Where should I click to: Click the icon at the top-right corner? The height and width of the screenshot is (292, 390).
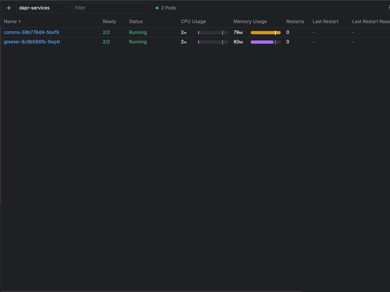click(x=388, y=8)
